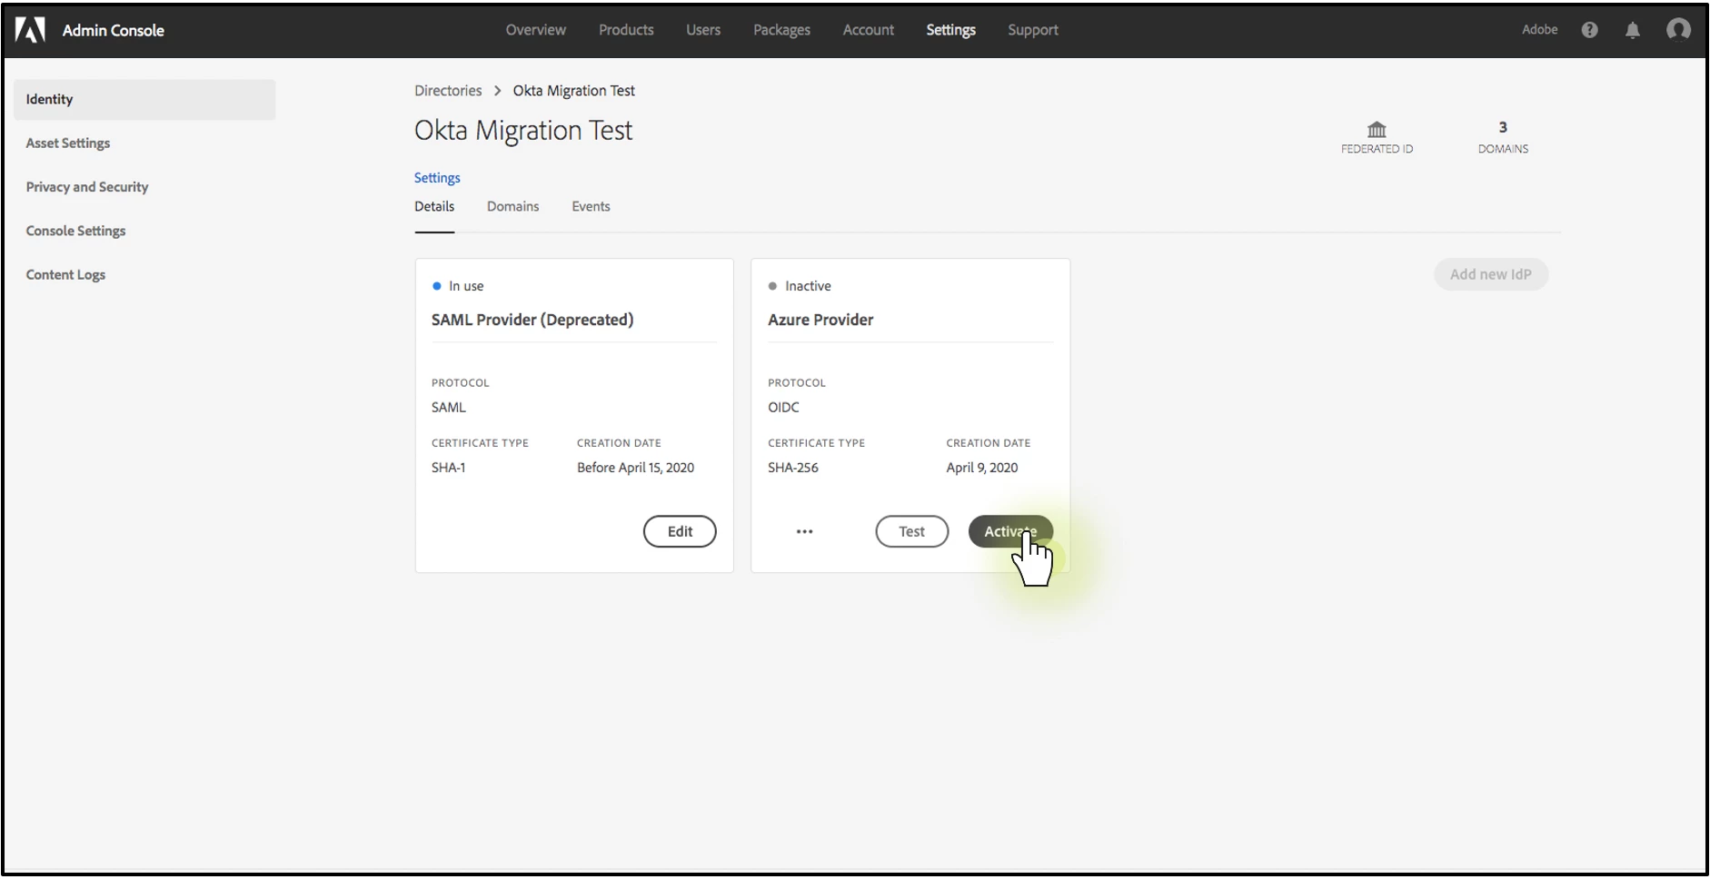
Task: Test the Azure Provider
Action: pos(912,532)
